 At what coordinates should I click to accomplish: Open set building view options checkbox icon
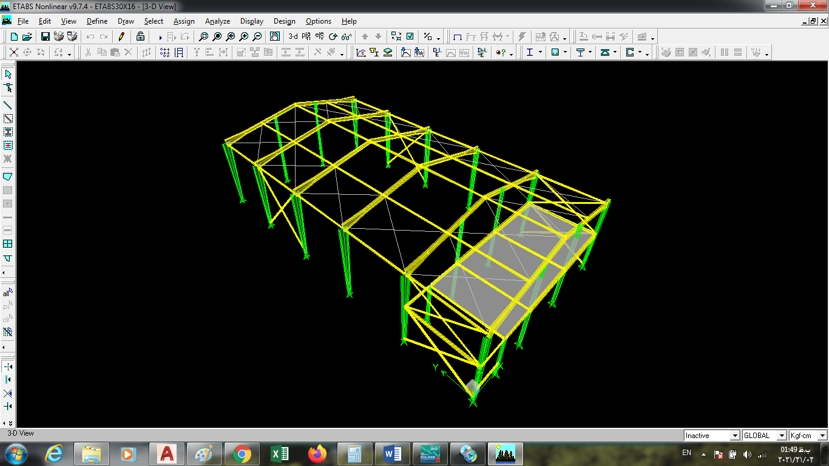(410, 36)
